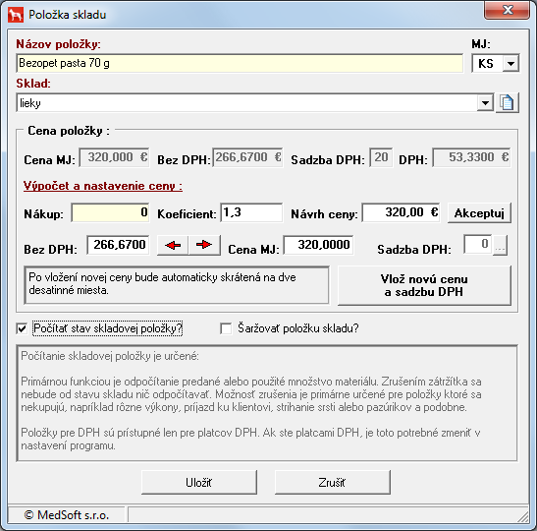Cancel with the Zrušiť button
Viewport: 537px width, 531px height.
(332, 482)
